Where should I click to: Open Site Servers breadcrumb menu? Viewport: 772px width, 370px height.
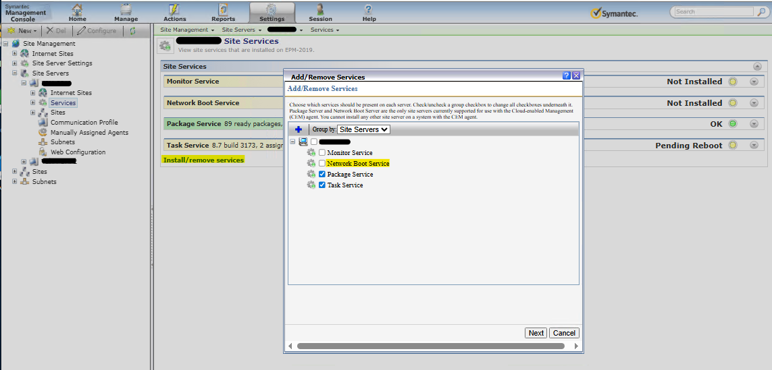[x=241, y=30]
